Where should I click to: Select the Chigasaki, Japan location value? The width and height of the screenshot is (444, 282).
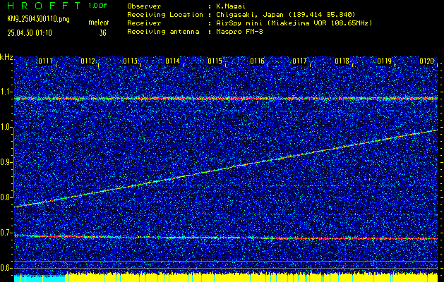[285, 14]
